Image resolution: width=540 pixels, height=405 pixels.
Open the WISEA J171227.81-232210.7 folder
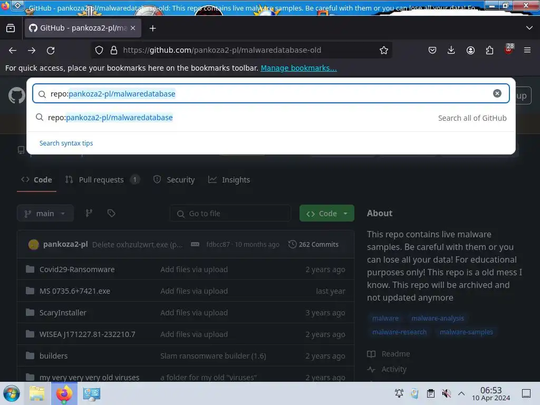coord(87,334)
